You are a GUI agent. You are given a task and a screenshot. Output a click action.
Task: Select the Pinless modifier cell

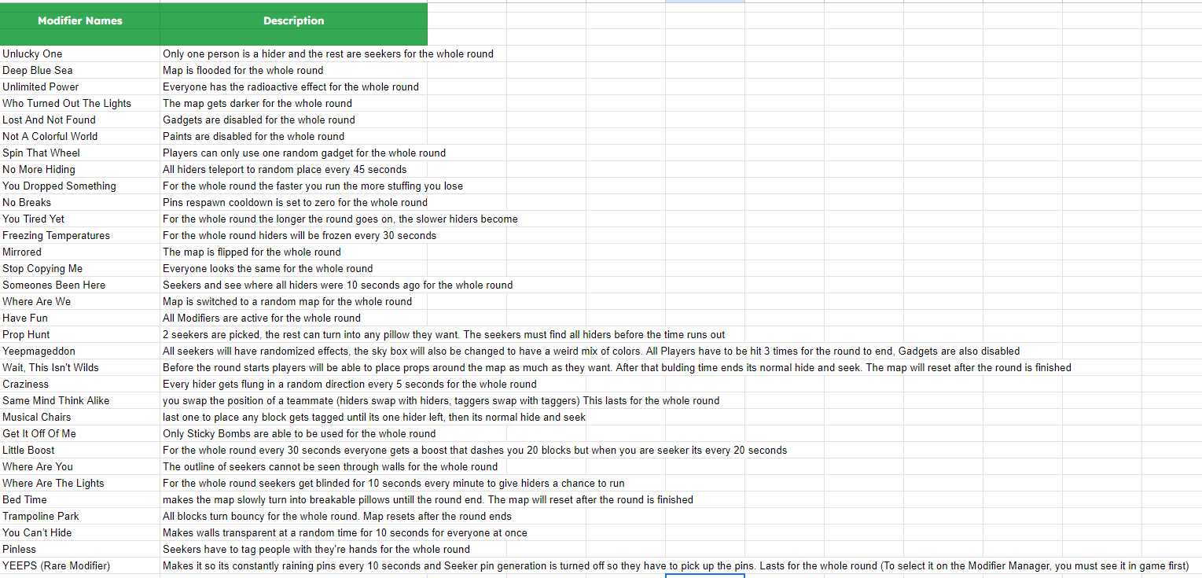[x=80, y=549]
